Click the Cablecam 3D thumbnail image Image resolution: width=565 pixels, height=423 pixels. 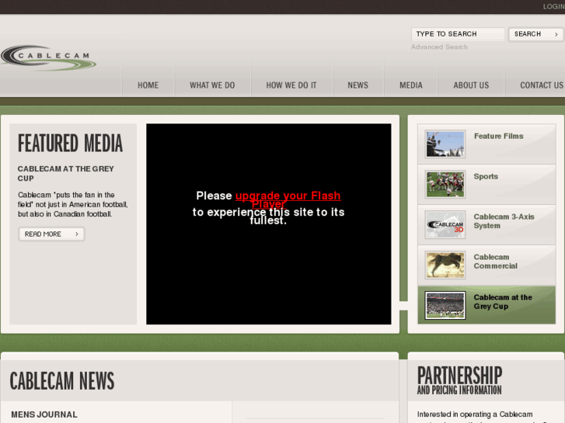click(x=445, y=224)
